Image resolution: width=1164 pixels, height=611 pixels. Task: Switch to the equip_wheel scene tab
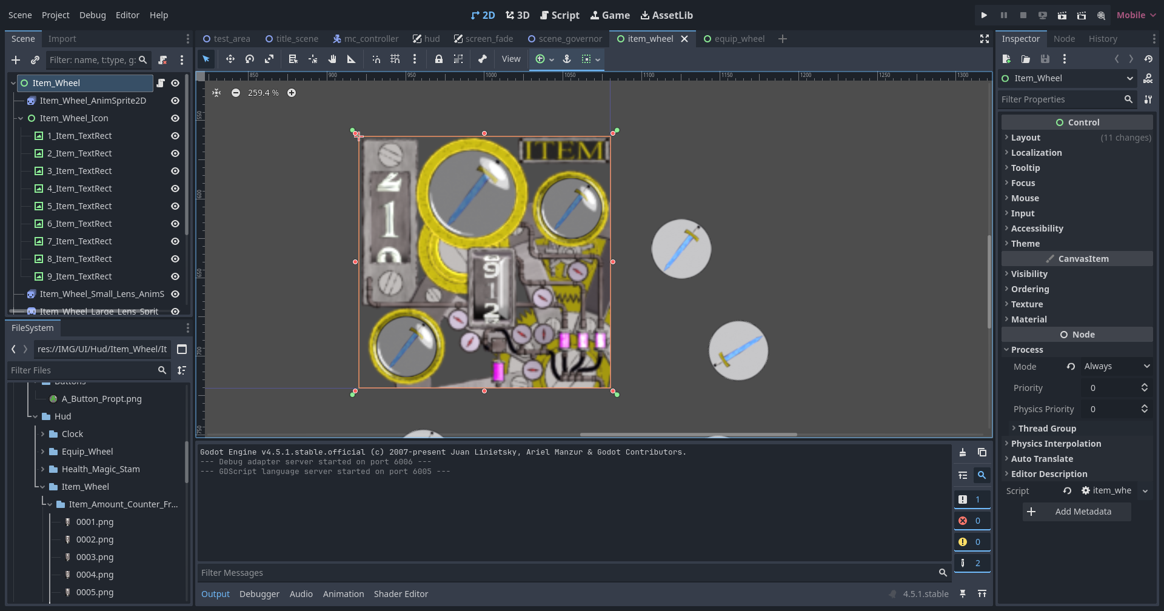point(734,39)
